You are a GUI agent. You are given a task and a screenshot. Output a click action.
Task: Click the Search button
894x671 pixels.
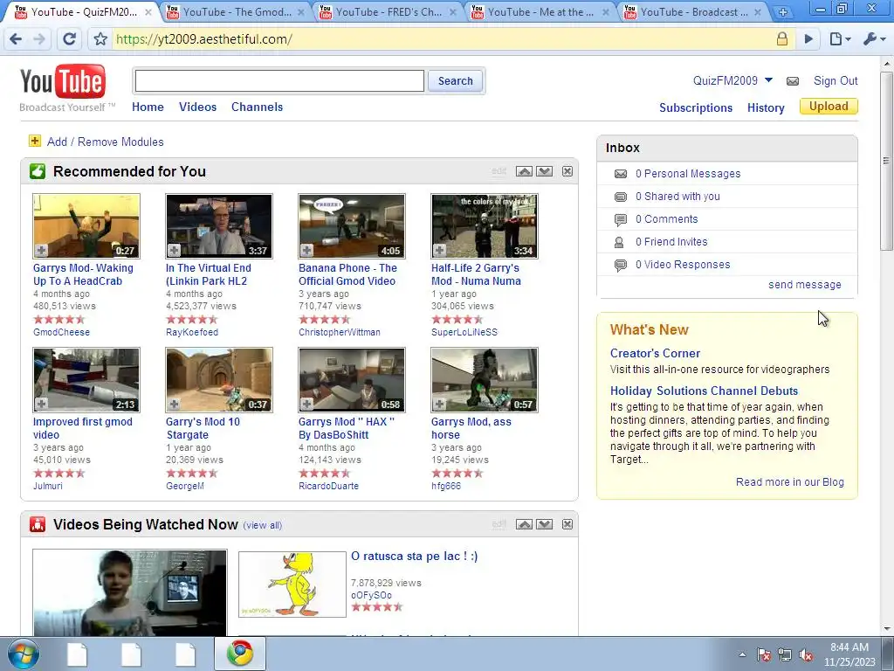[455, 81]
